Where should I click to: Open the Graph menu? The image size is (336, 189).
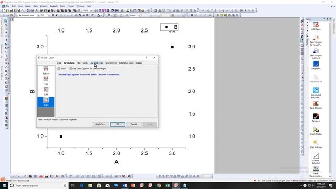pos(28,6)
